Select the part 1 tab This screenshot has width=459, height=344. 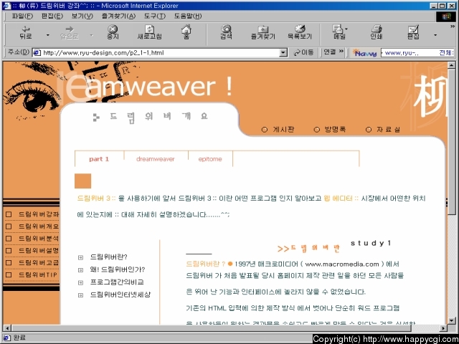99,159
